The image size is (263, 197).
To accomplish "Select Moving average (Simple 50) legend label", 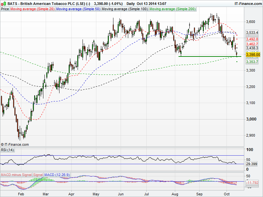I will point(78,9).
